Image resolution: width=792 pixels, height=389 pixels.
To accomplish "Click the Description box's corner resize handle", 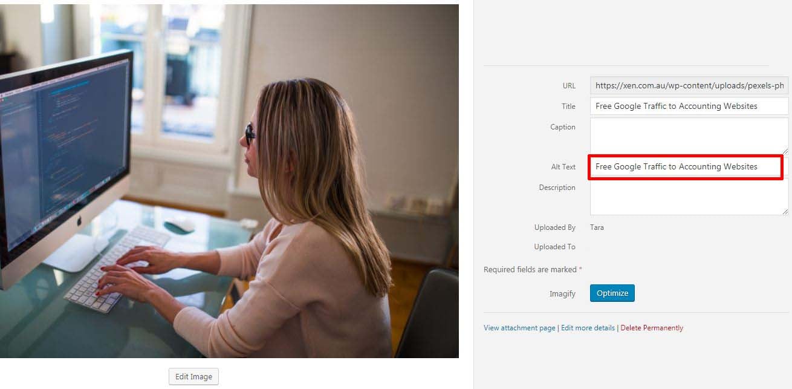I will pyautogui.click(x=785, y=211).
